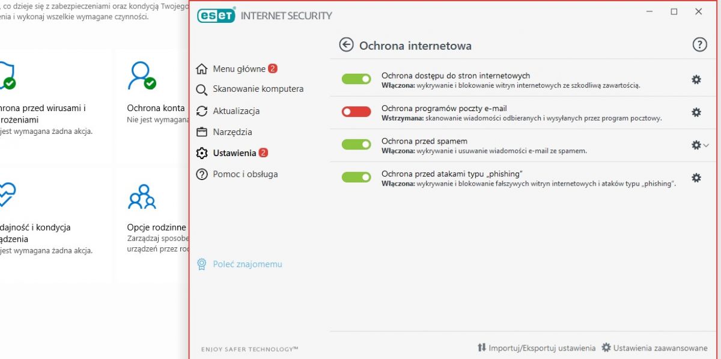Open gear settings for Ochrona dostępu do stron internetowych

click(x=696, y=79)
